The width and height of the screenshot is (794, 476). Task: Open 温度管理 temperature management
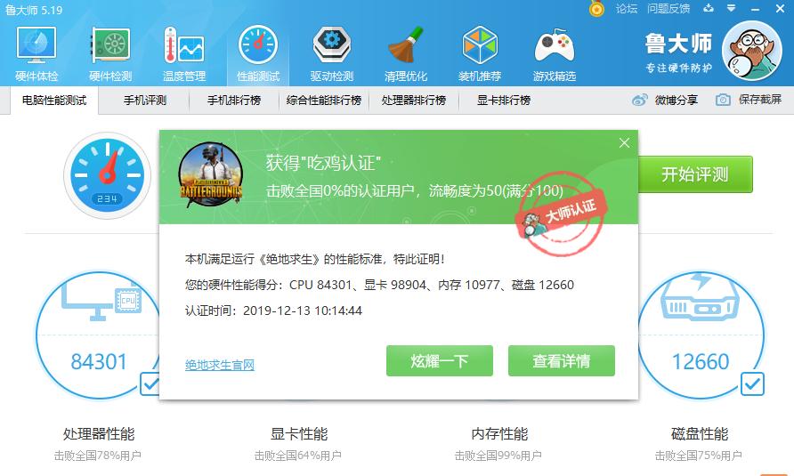pos(184,54)
